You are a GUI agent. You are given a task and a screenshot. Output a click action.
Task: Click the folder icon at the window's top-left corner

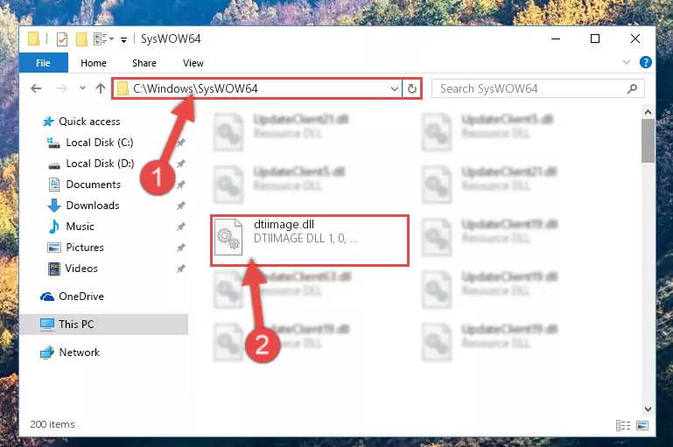[x=33, y=38]
